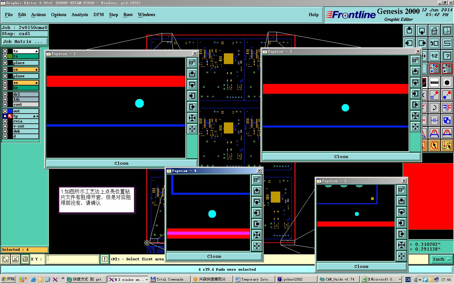Select the rotate arrow tool
Viewport: 454px width, 284px height.
pyautogui.click(x=434, y=108)
